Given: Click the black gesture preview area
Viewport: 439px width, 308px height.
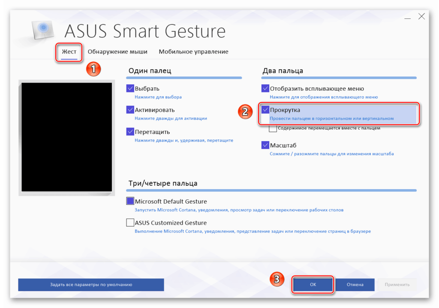Looking at the screenshot, I should click(x=66, y=137).
